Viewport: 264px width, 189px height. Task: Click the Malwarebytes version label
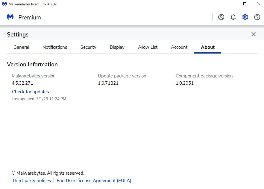34,76
